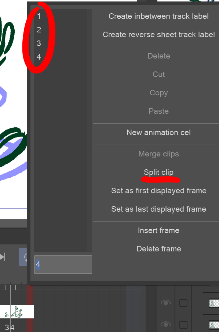Toggle visibility eye of the top layer
219x332 pixels.
[165, 303]
